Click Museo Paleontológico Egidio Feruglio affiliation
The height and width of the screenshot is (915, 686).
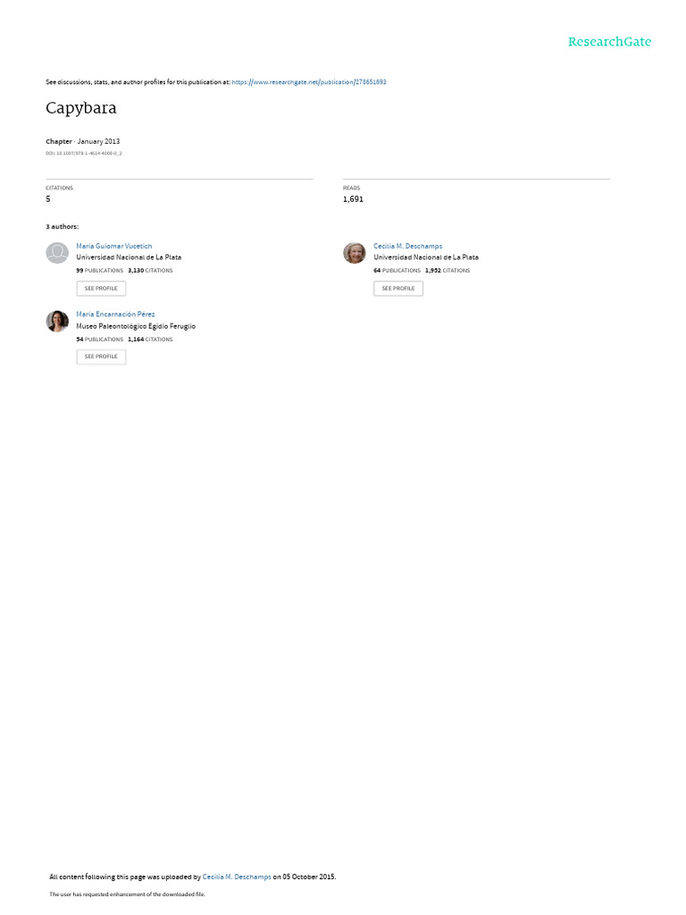[x=136, y=326]
